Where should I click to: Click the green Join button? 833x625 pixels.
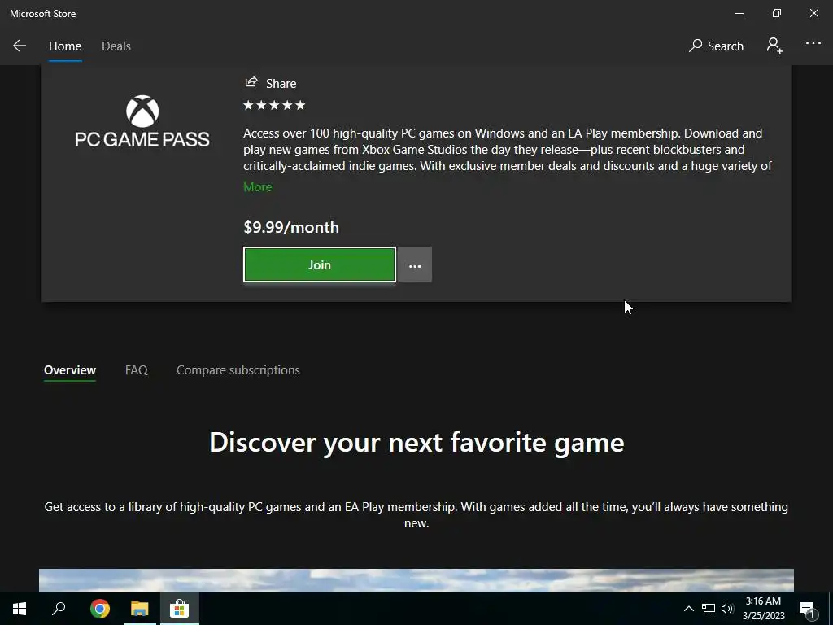click(319, 264)
